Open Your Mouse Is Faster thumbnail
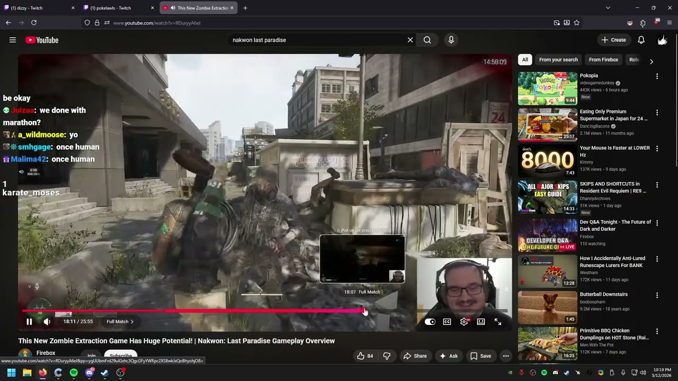The height and width of the screenshot is (381, 678). 547,161
